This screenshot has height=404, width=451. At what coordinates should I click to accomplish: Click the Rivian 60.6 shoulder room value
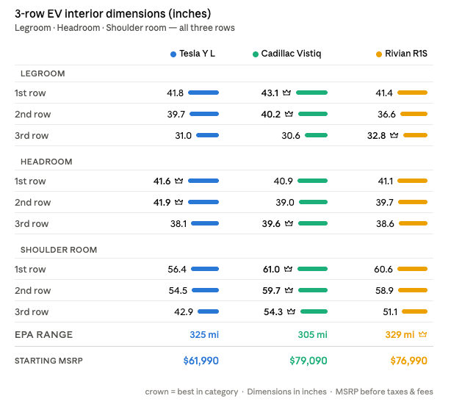click(383, 269)
